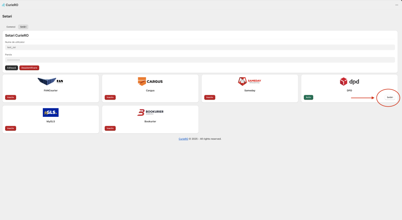Click the CurieRO app logo icon
This screenshot has height=220, width=402.
tap(3, 5)
